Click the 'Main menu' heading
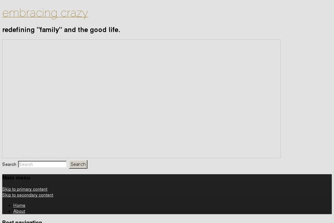This screenshot has width=334, height=223. (x=16, y=178)
